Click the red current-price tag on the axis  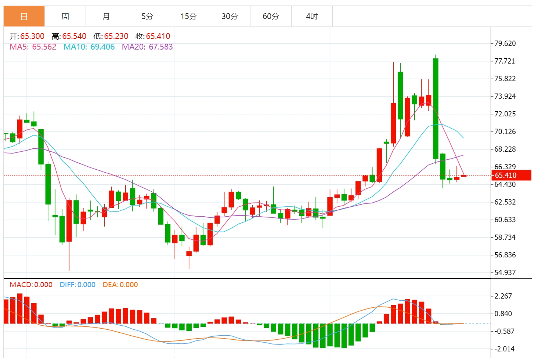(511, 175)
